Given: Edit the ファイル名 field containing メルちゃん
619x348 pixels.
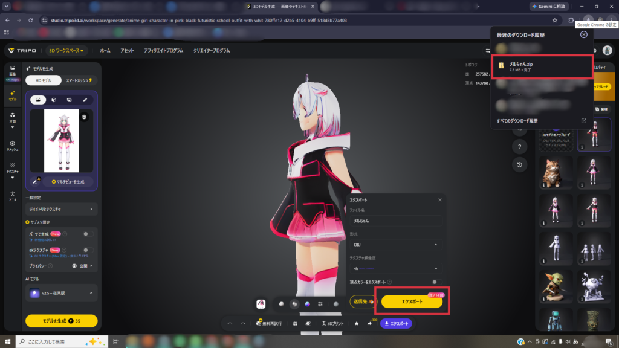Looking at the screenshot, I should (395, 221).
